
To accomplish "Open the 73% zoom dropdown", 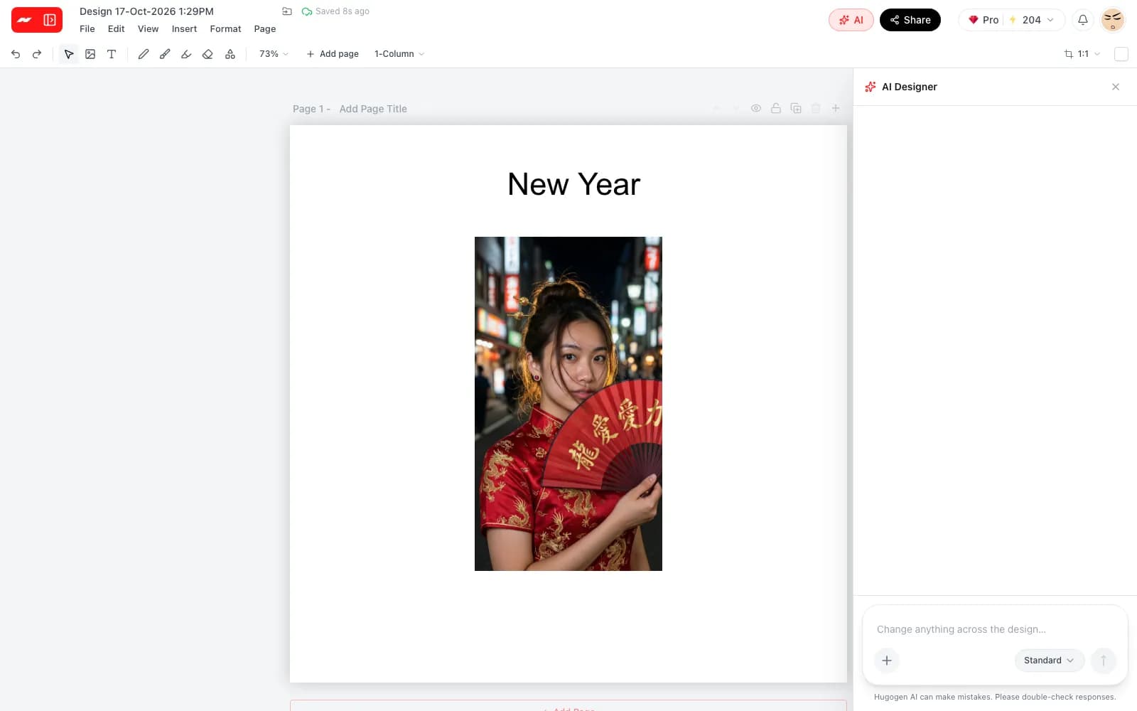I will tap(274, 54).
